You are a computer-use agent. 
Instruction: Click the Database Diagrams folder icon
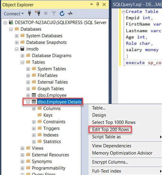[x=28, y=55]
